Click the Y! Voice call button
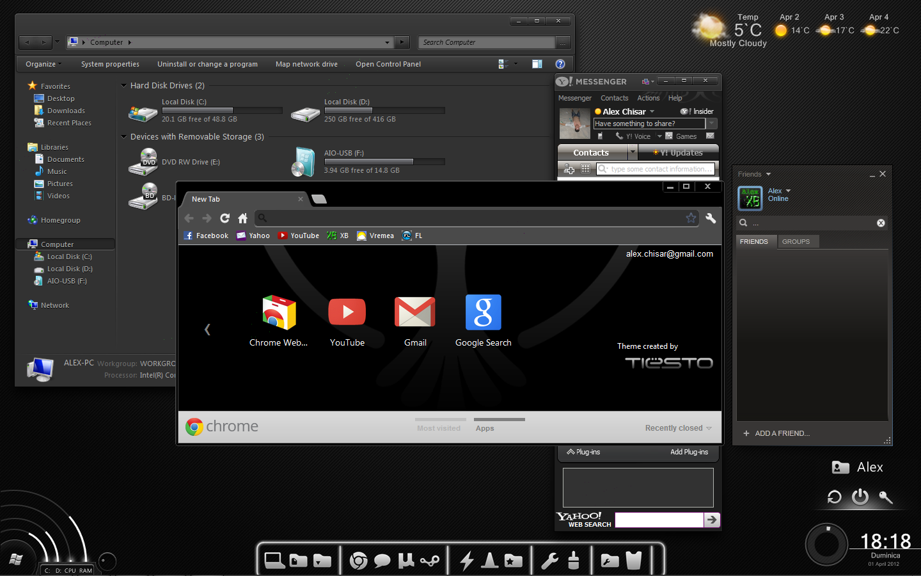 pos(633,136)
